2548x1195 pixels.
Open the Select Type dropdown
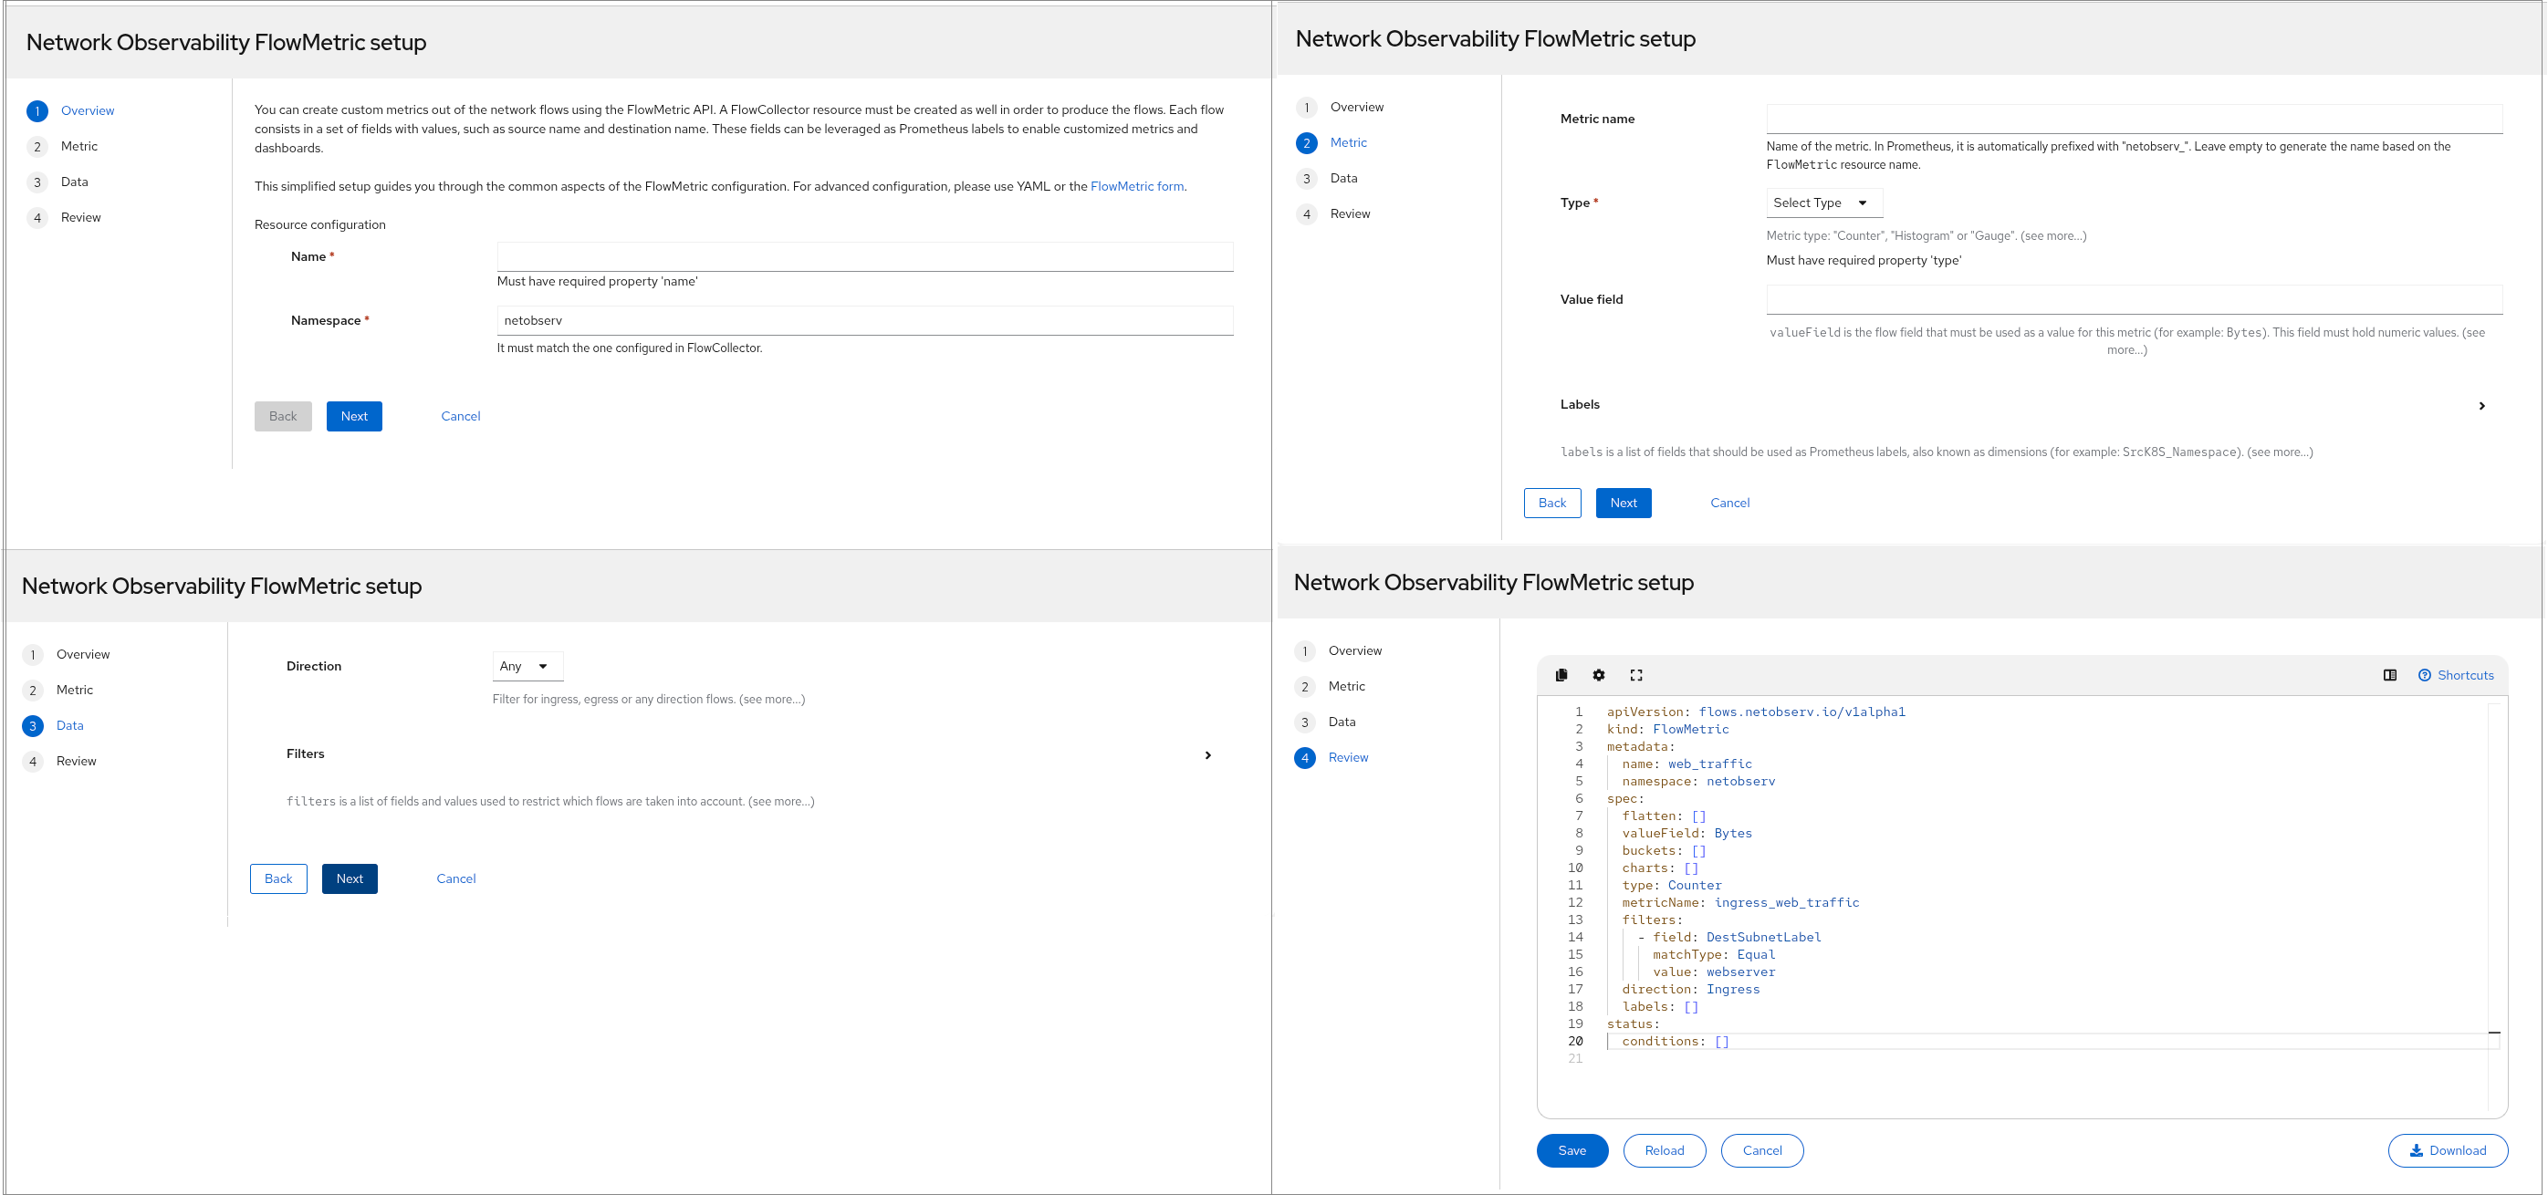pyautogui.click(x=1823, y=203)
